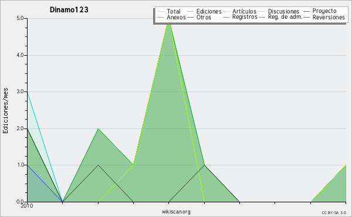Click the Registros legend entry

245,17
